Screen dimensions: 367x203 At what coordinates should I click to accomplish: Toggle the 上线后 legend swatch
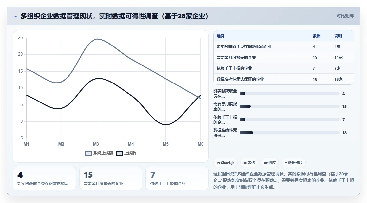[x=119, y=153]
